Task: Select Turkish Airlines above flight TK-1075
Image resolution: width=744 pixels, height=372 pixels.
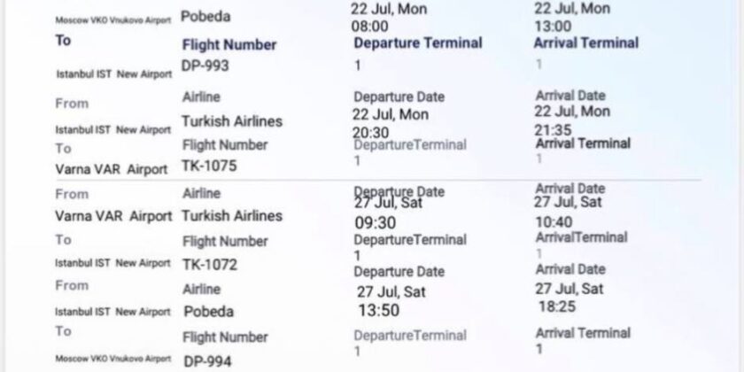Action: pos(232,120)
